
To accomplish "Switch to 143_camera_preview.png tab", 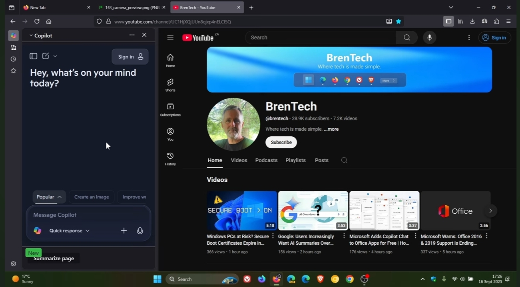I will (132, 8).
